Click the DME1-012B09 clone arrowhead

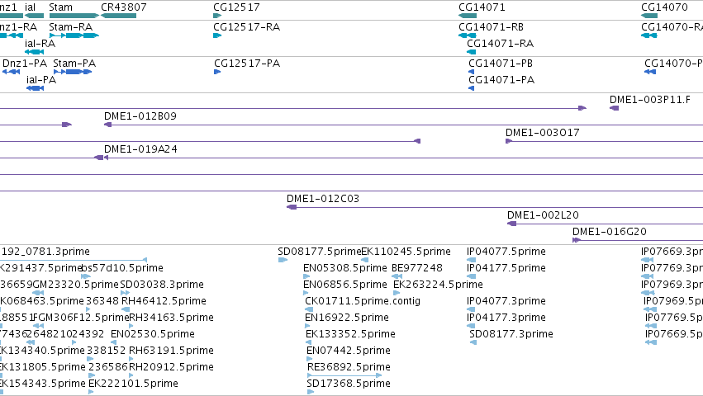(x=107, y=125)
